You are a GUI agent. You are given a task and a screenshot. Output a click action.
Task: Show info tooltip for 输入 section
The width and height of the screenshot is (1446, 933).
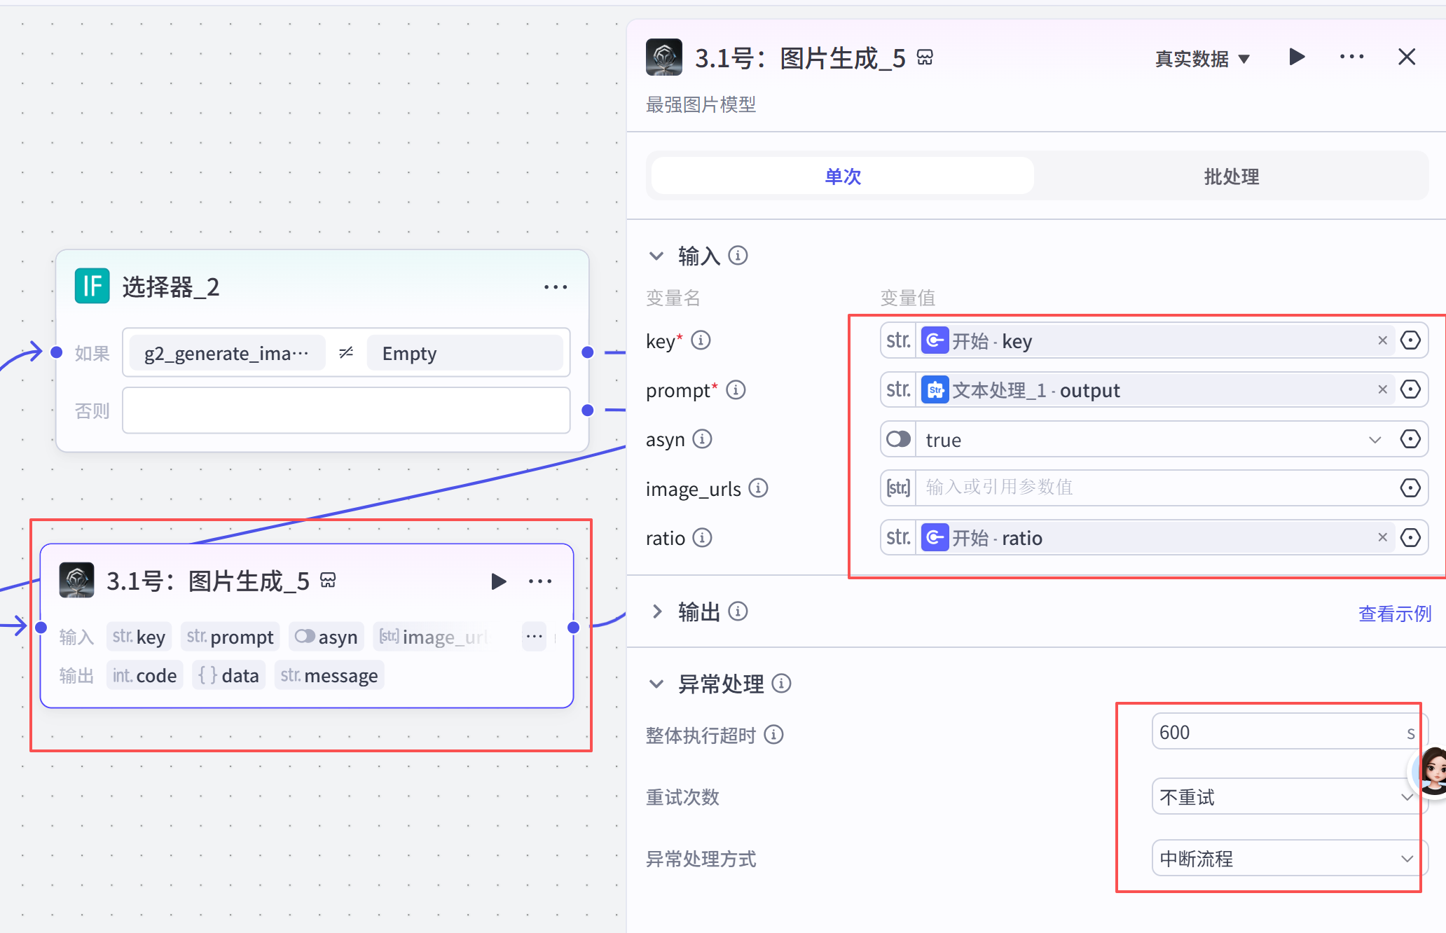pos(738,256)
